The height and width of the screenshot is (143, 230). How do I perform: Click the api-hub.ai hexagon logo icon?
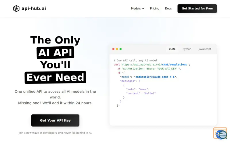(x=16, y=9)
